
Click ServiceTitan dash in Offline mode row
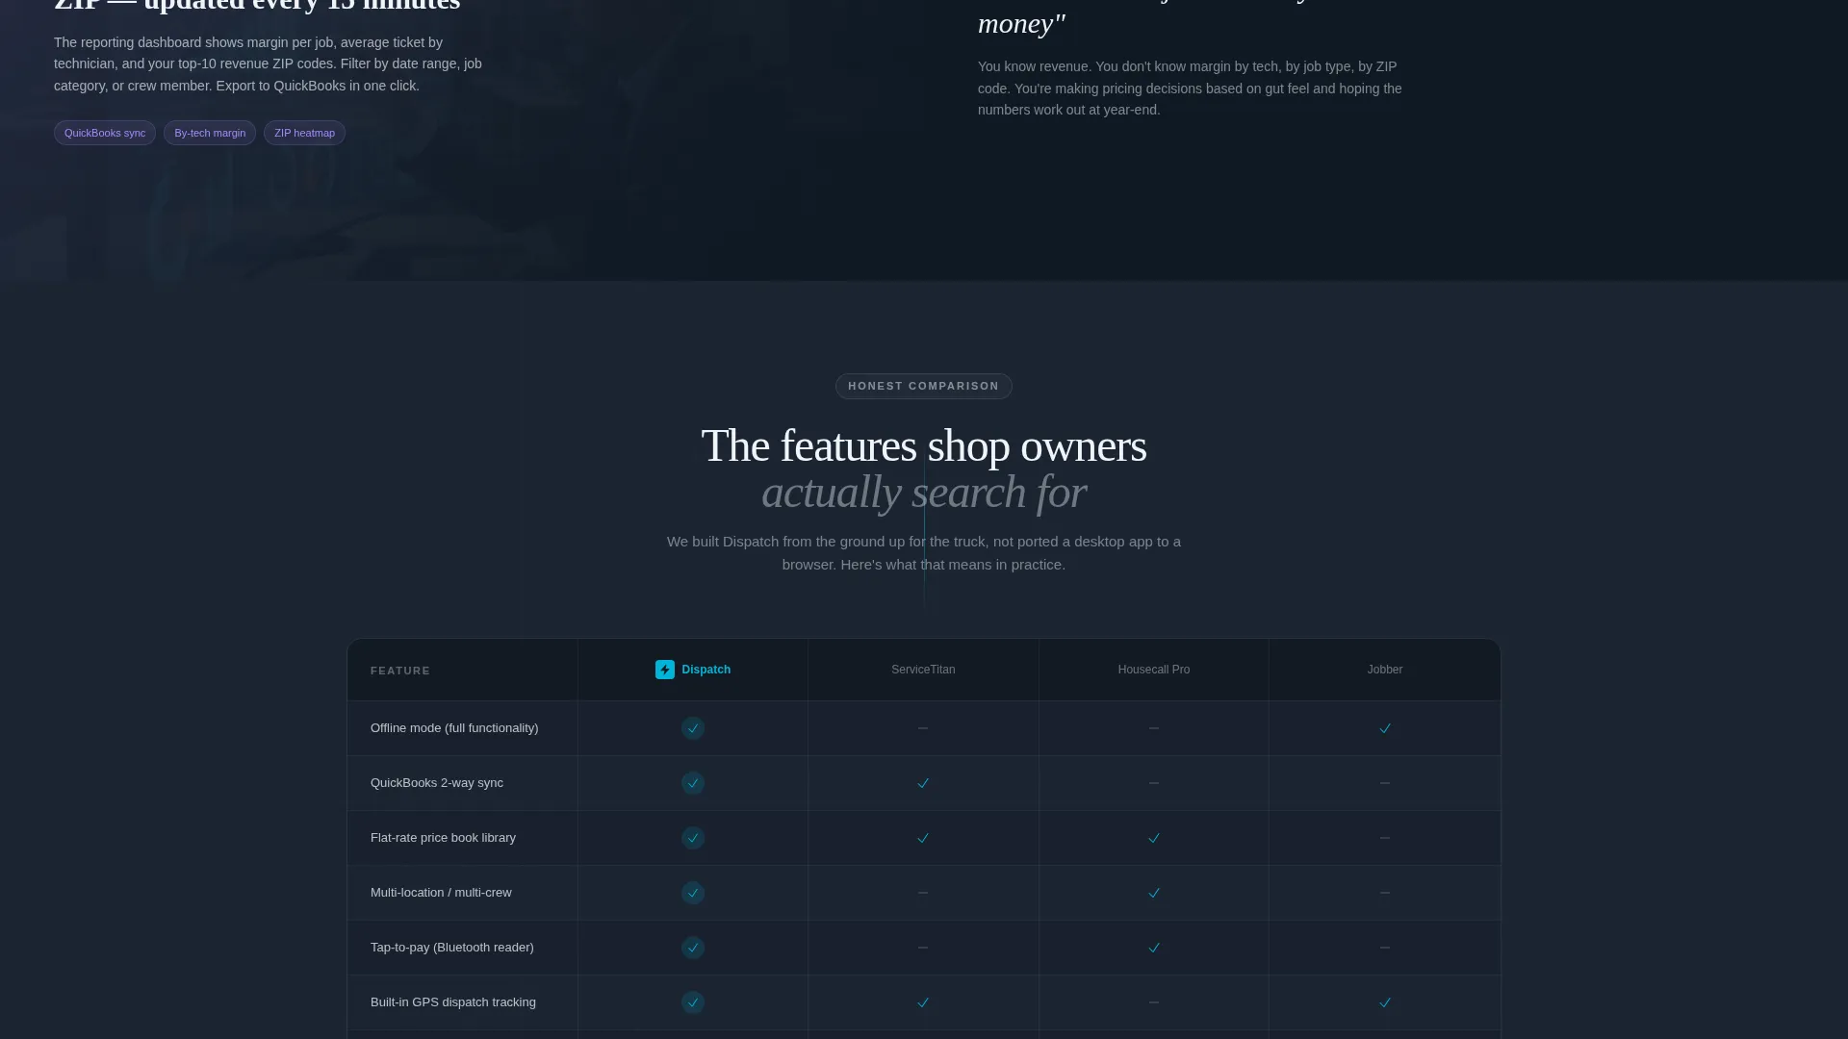[x=923, y=728]
